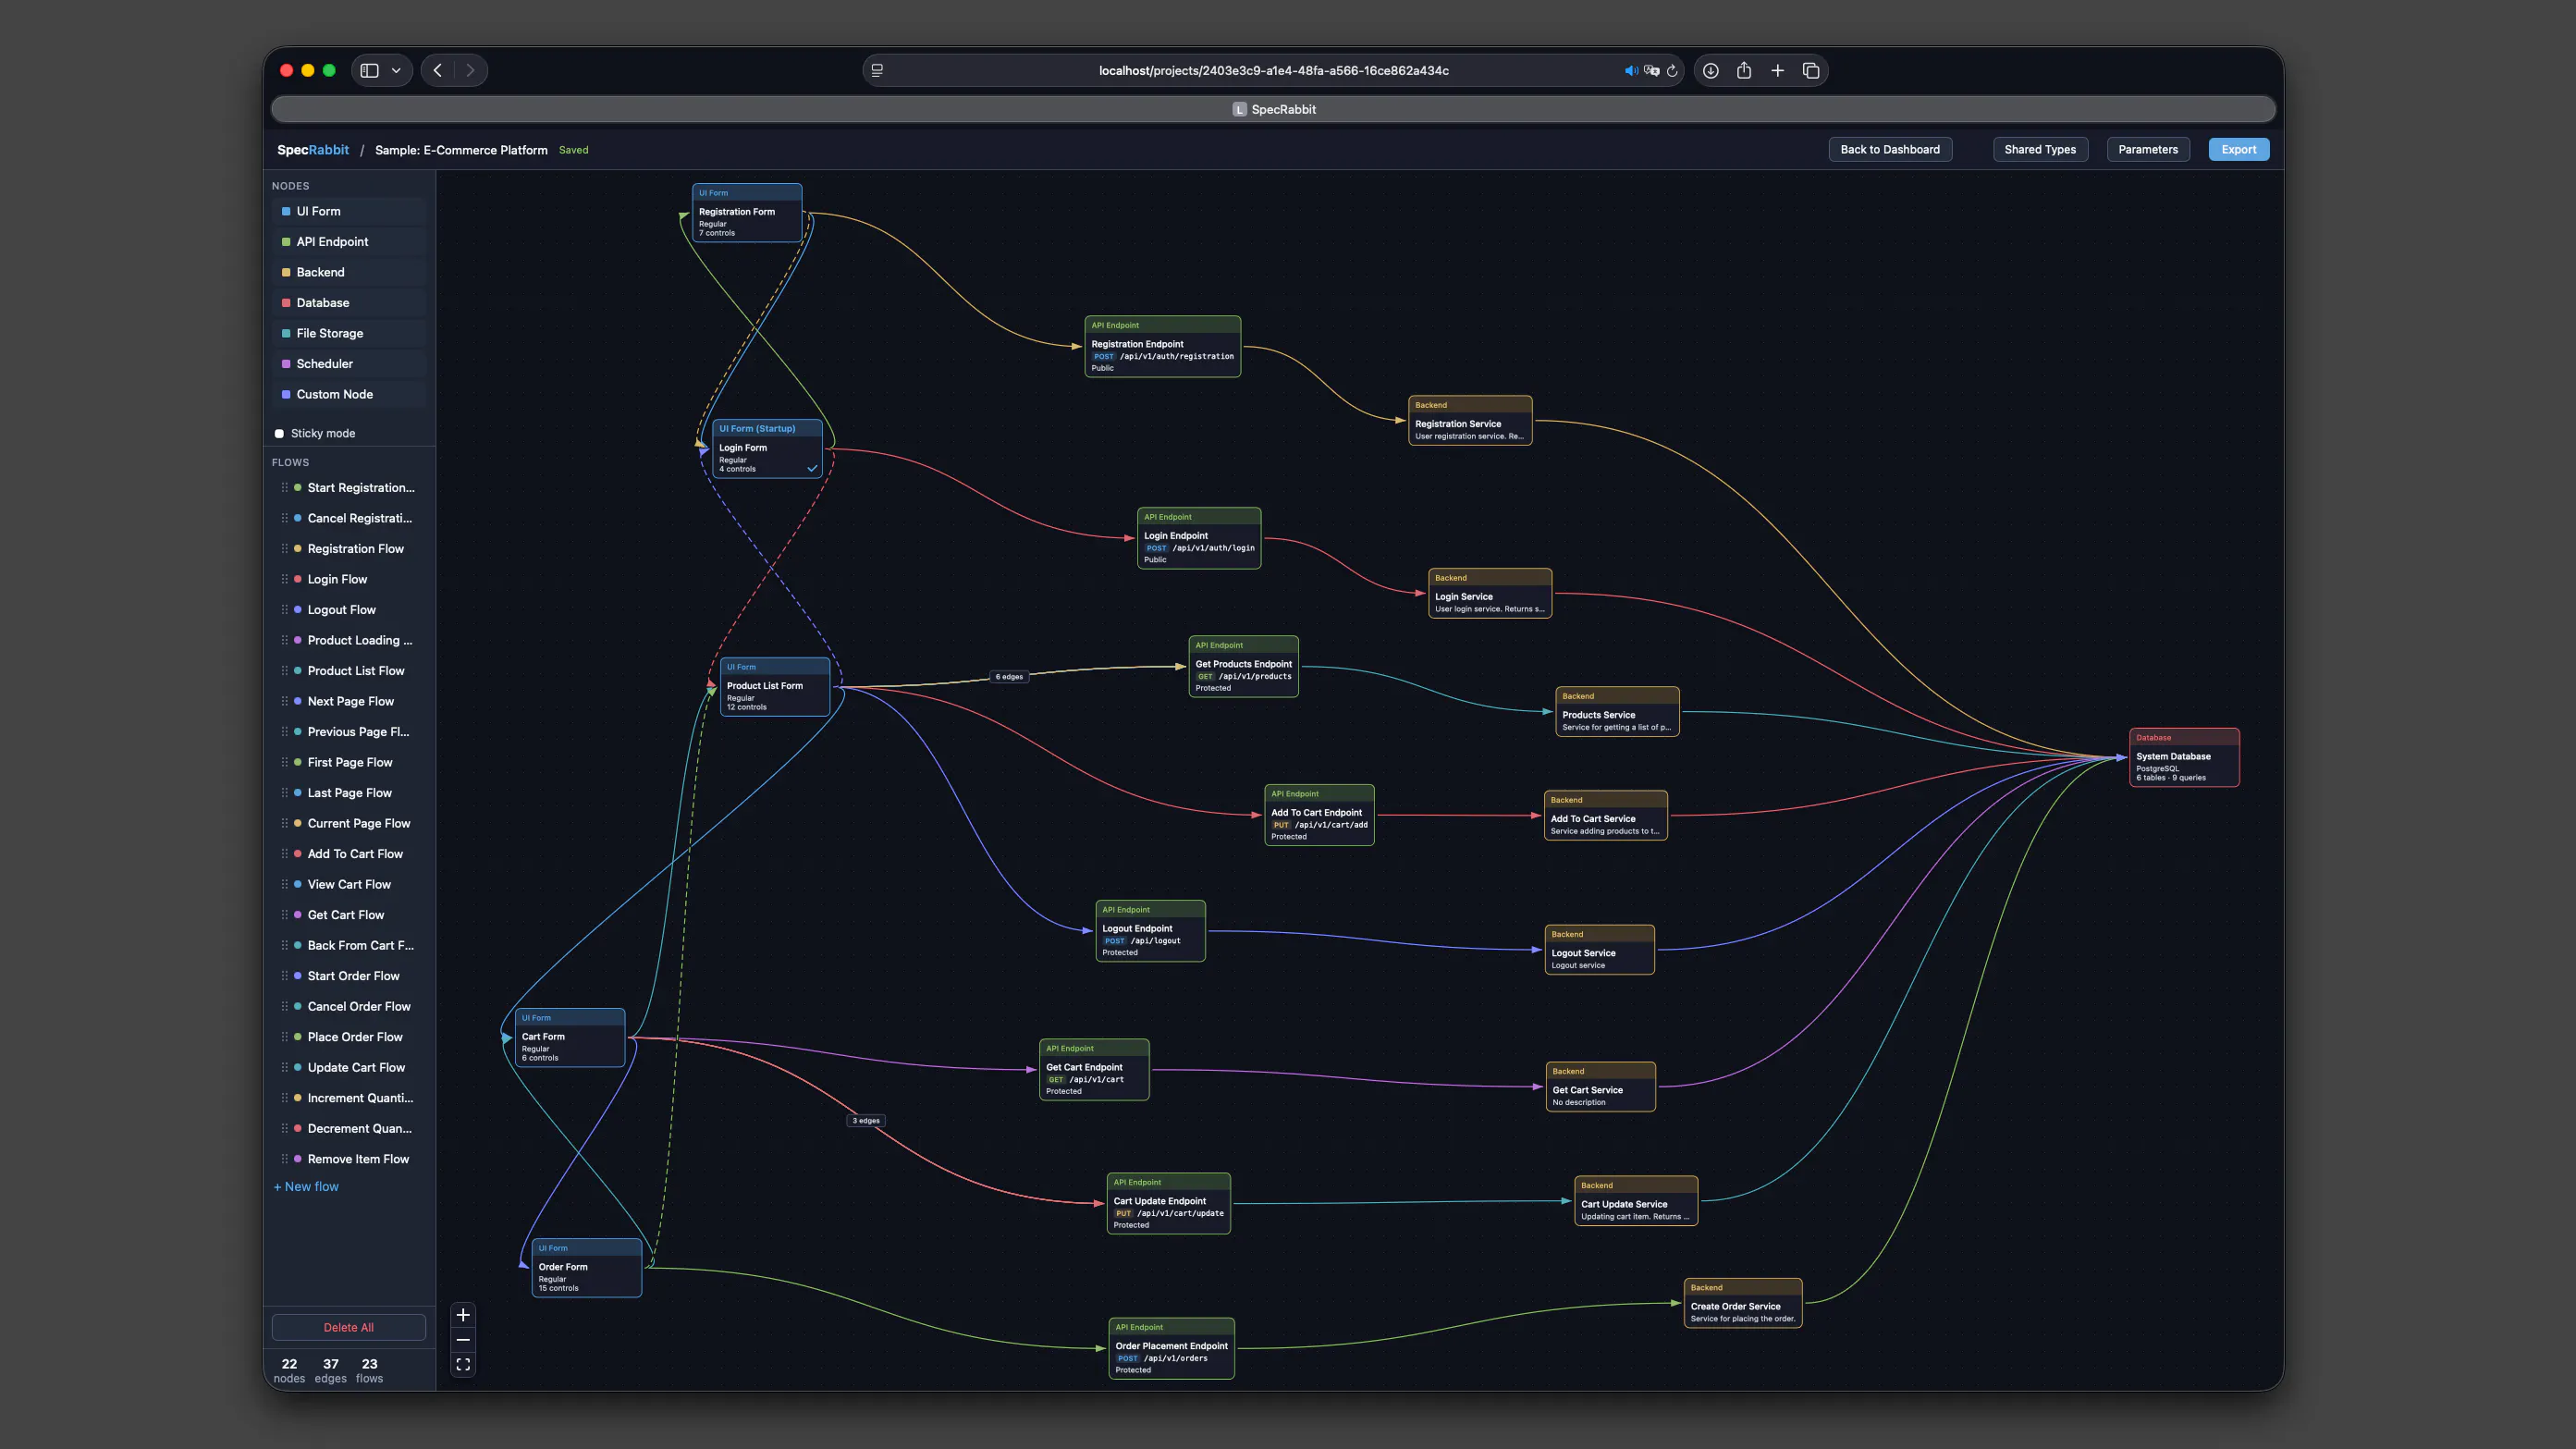Screen dimensions: 2576x1449
Task: Select the Place Order Flow
Action: pyautogui.click(x=350, y=1037)
